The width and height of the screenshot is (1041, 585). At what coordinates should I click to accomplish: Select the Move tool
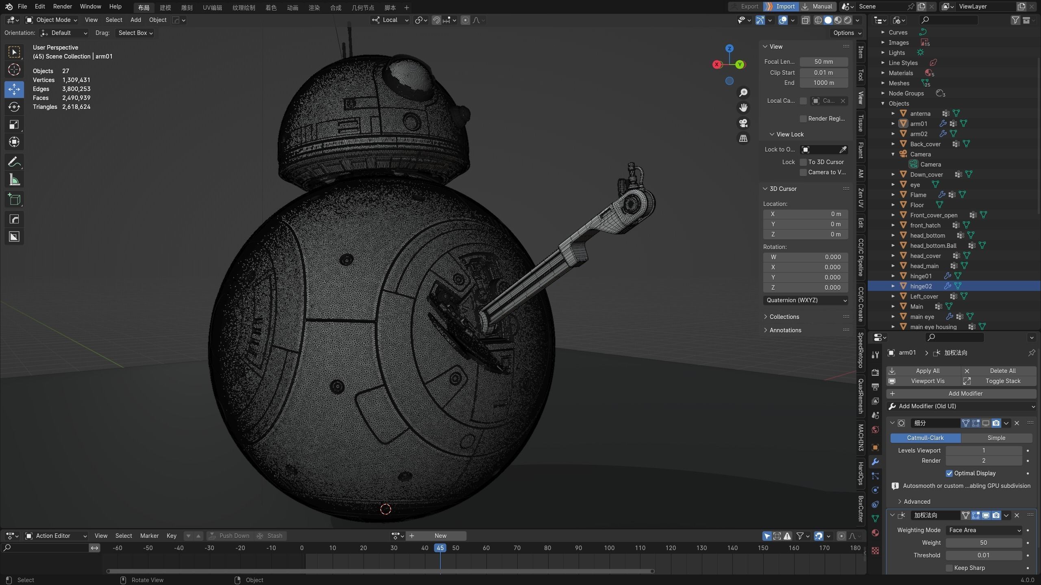click(14, 89)
